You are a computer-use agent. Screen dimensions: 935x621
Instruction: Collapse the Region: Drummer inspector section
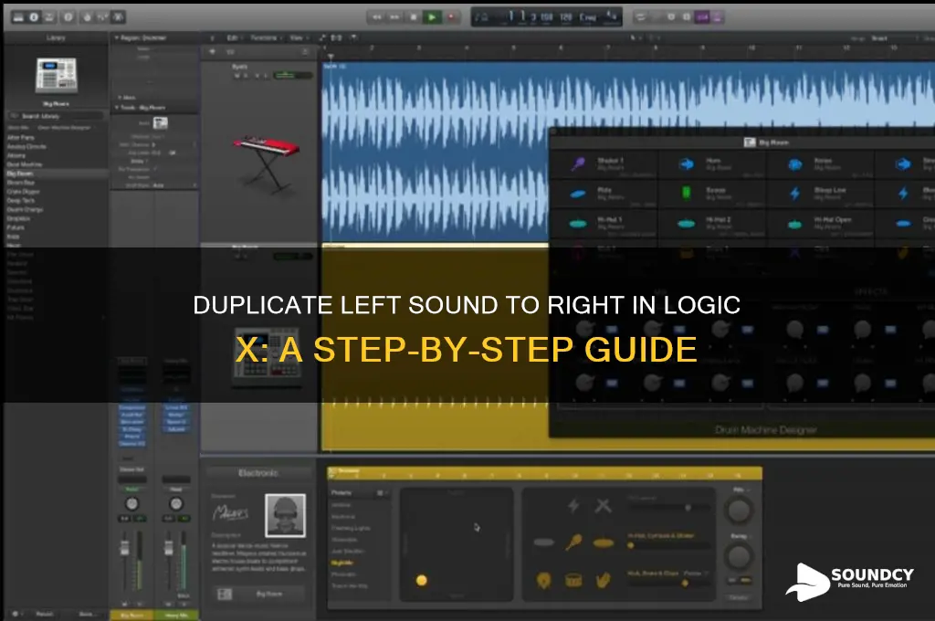(117, 37)
